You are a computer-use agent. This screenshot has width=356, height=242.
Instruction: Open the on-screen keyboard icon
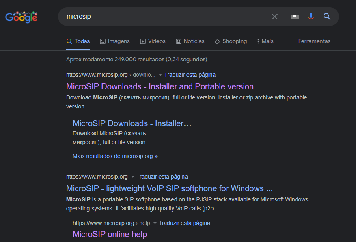point(295,17)
